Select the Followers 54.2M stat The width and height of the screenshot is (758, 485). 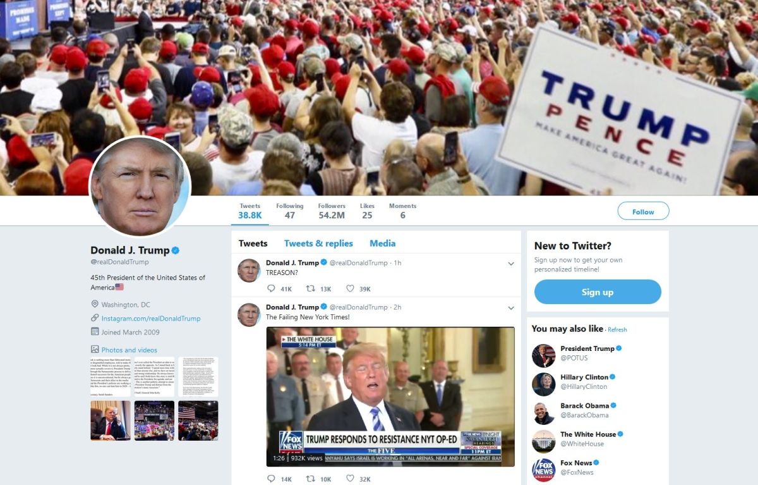pyautogui.click(x=332, y=211)
